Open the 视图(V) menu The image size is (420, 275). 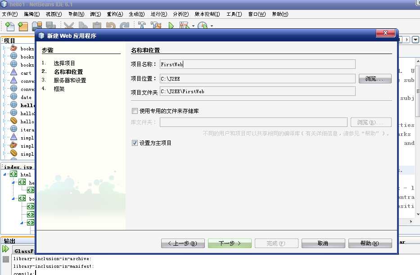(x=54, y=14)
